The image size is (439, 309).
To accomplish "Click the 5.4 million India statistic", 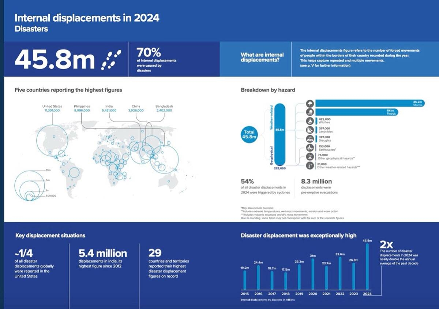I will click(x=103, y=253).
